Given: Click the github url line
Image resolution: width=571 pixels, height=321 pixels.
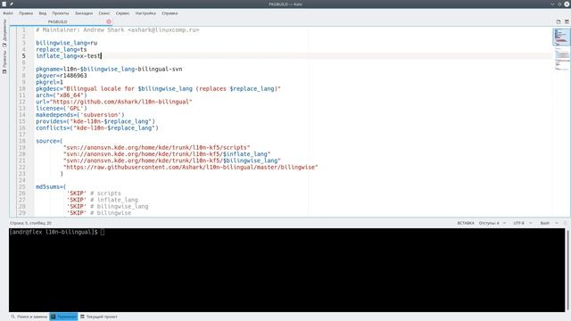Looking at the screenshot, I should pos(113,102).
